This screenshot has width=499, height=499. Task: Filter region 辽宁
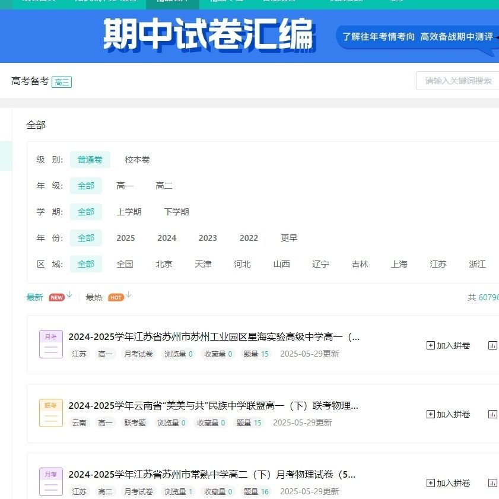click(320, 264)
